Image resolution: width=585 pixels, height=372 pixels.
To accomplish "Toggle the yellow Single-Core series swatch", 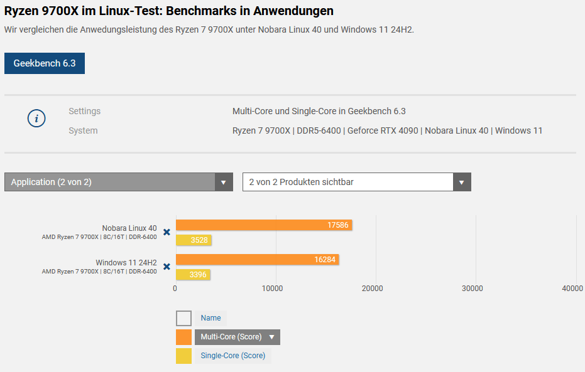I will coord(183,356).
